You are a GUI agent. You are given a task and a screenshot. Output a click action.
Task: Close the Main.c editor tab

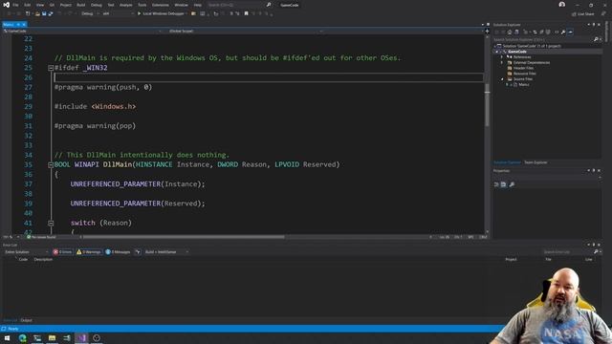coord(24,25)
